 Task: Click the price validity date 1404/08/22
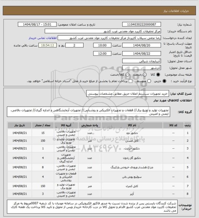coord(142,53)
